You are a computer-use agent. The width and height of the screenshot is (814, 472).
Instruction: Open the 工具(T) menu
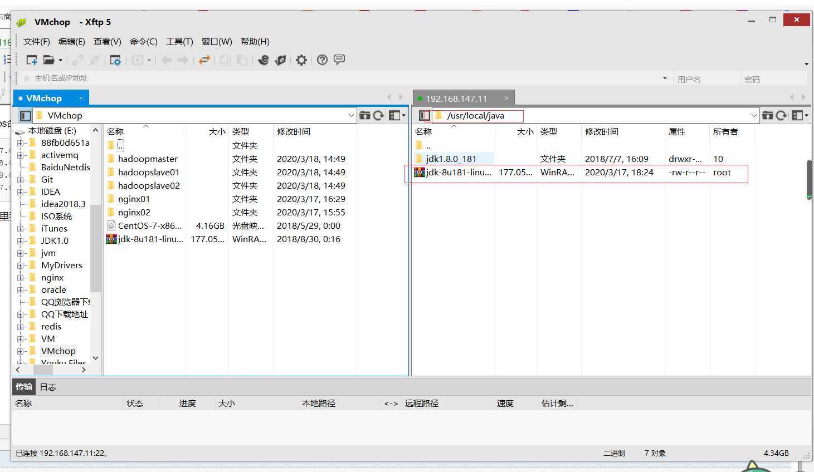coord(179,42)
